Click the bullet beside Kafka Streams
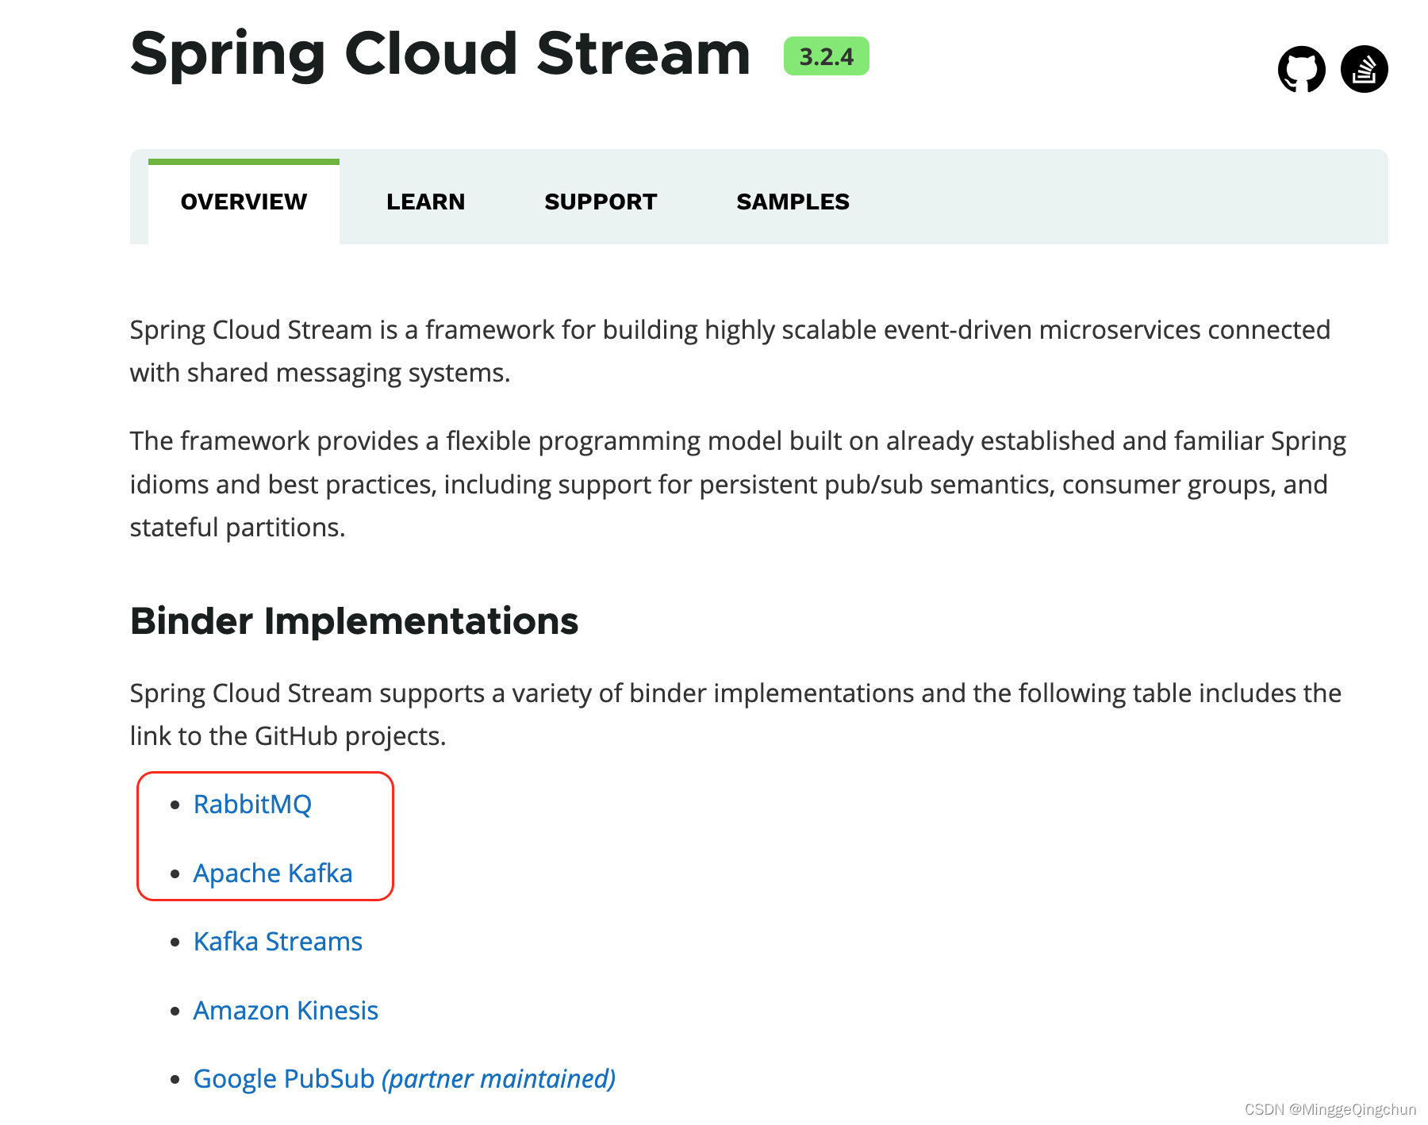The image size is (1428, 1125). click(175, 942)
